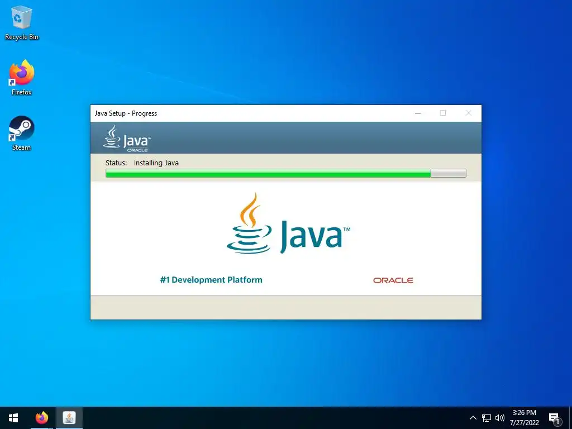The height and width of the screenshot is (429, 572).
Task: Open the Recycle Bin desktop icon
Action: [x=22, y=23]
